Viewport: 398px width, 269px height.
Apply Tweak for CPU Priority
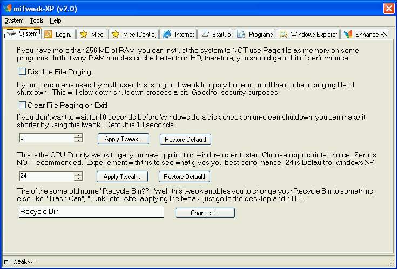(x=122, y=176)
